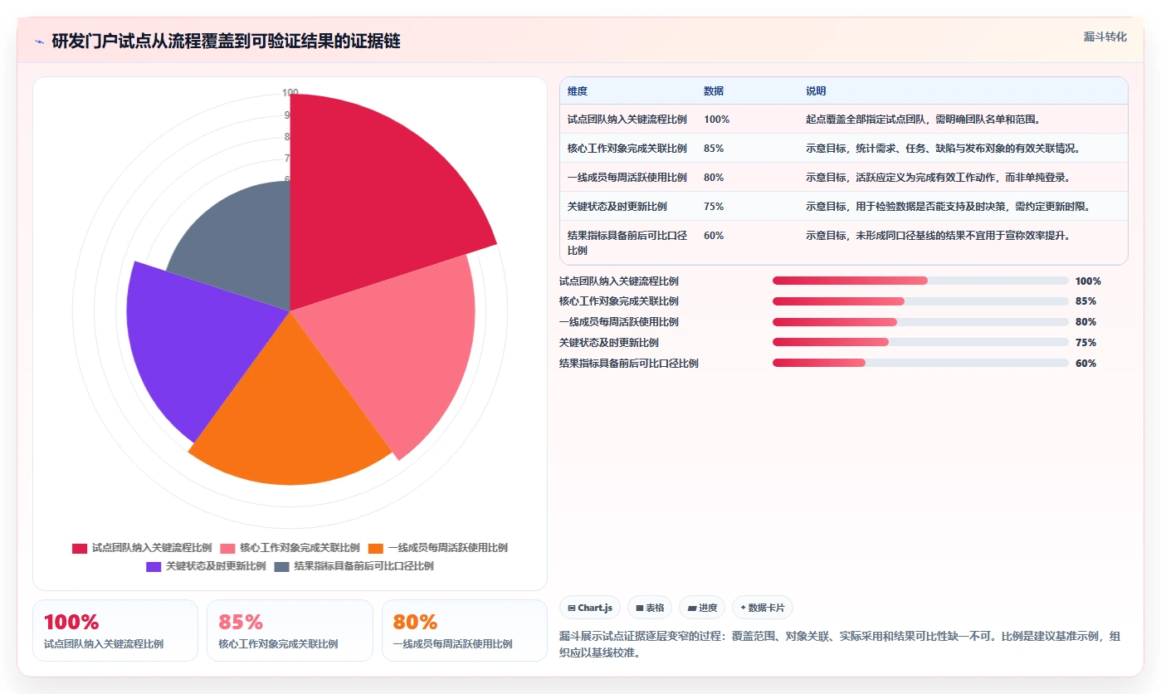Open the 80% 一线成员每周活跃使用比例 stat card
The image size is (1161, 694).
(465, 631)
